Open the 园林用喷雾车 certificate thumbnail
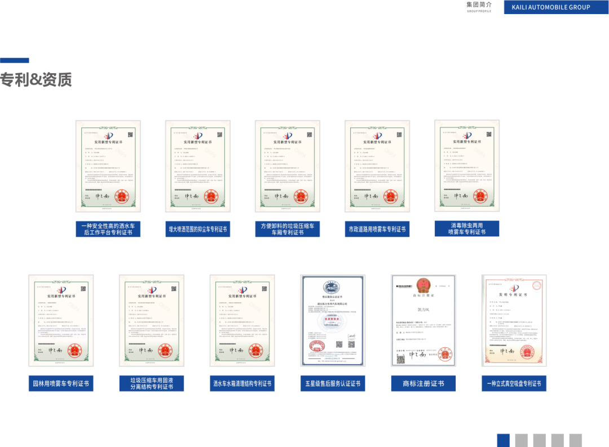Viewport: 609px width, 447px height. (61, 320)
